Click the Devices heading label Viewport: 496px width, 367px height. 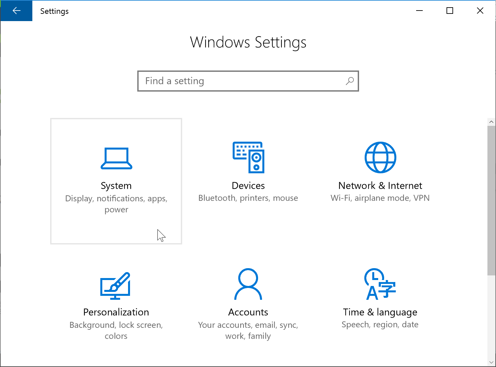(248, 185)
